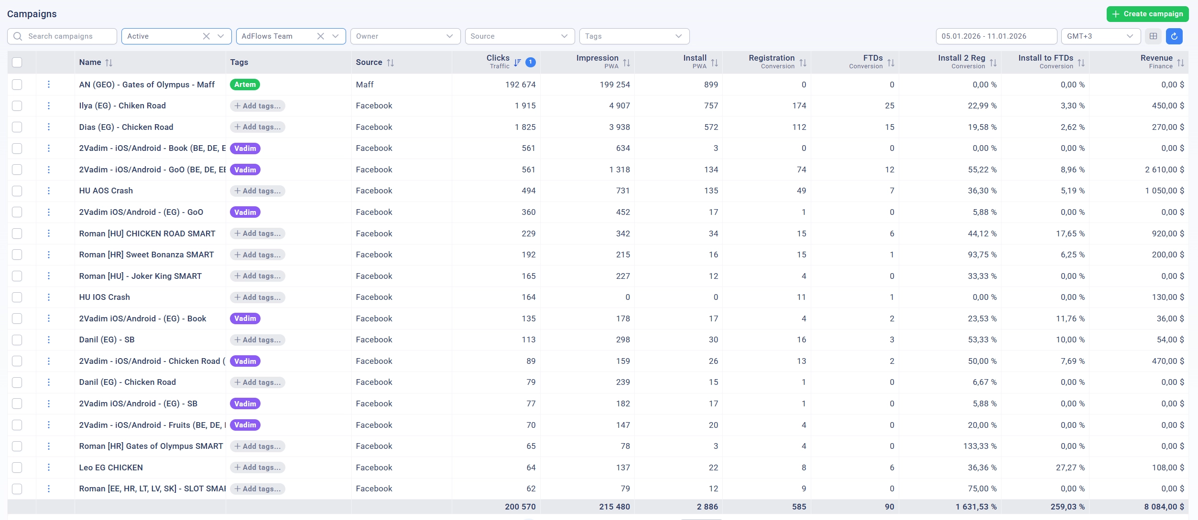Screen dimensions: 1198x520
Task: Click Create campaign button
Action: click(x=1147, y=14)
